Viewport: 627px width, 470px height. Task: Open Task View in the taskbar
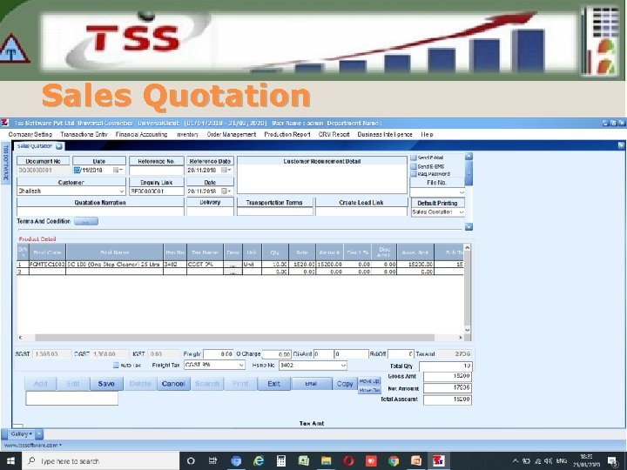tap(212, 461)
